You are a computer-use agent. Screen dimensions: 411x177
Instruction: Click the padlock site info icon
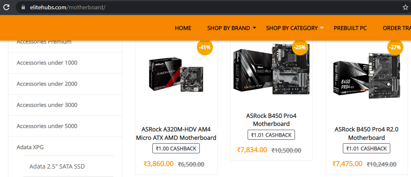point(23,7)
